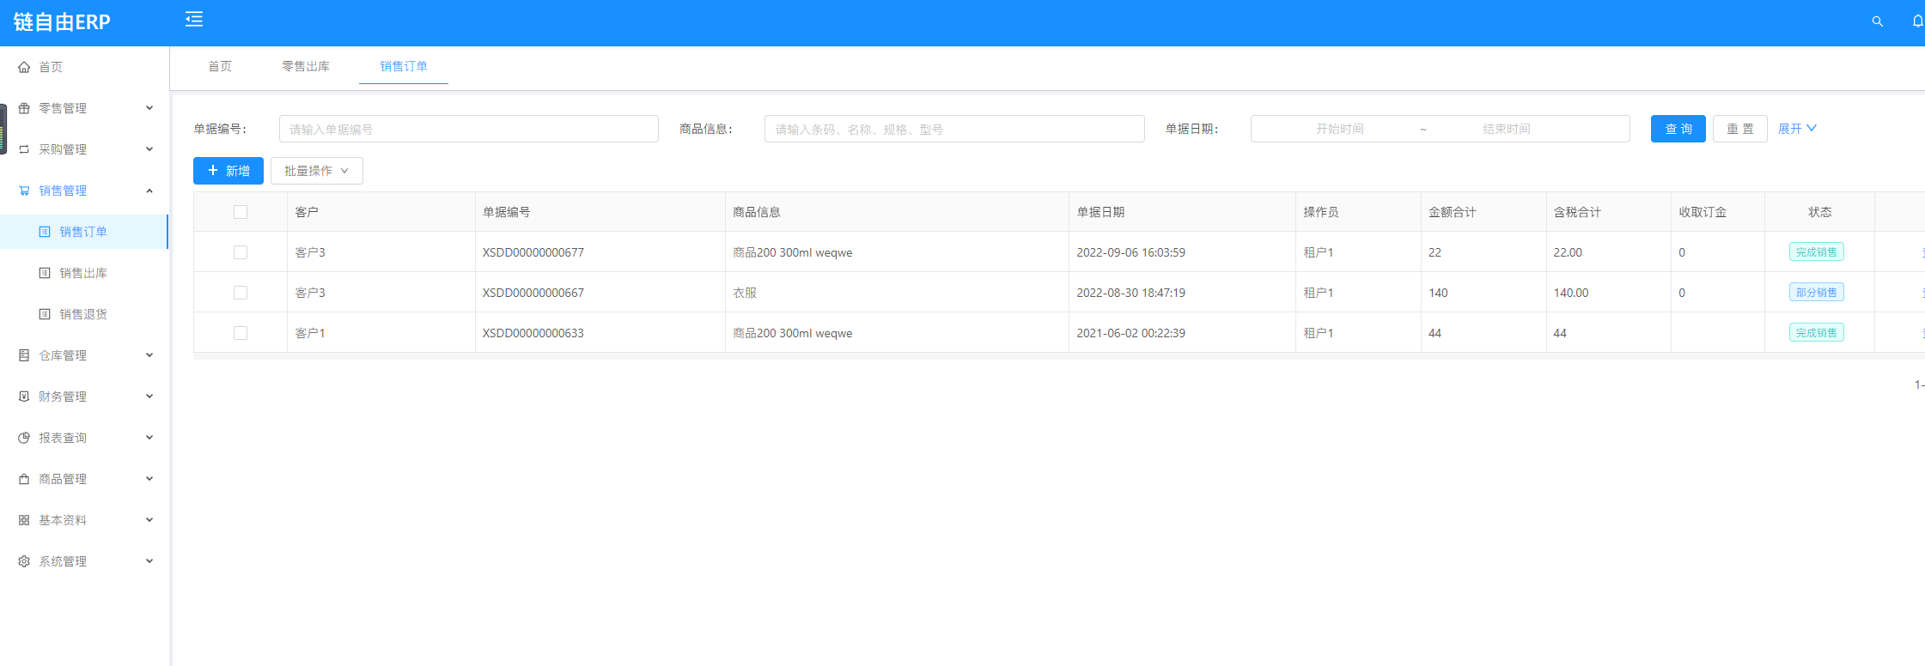Check the row for order XSDD00000000667
Image resolution: width=1925 pixels, height=666 pixels.
click(x=241, y=293)
